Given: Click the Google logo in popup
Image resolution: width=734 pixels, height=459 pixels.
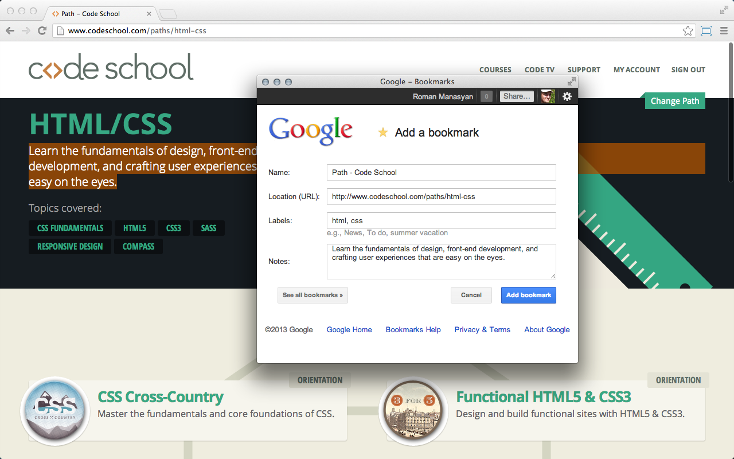Looking at the screenshot, I should 311,132.
